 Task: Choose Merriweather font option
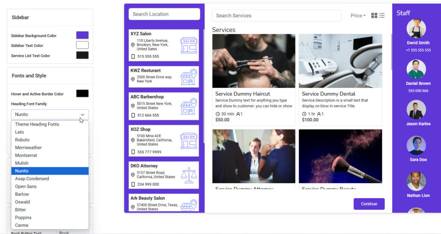pos(50,148)
